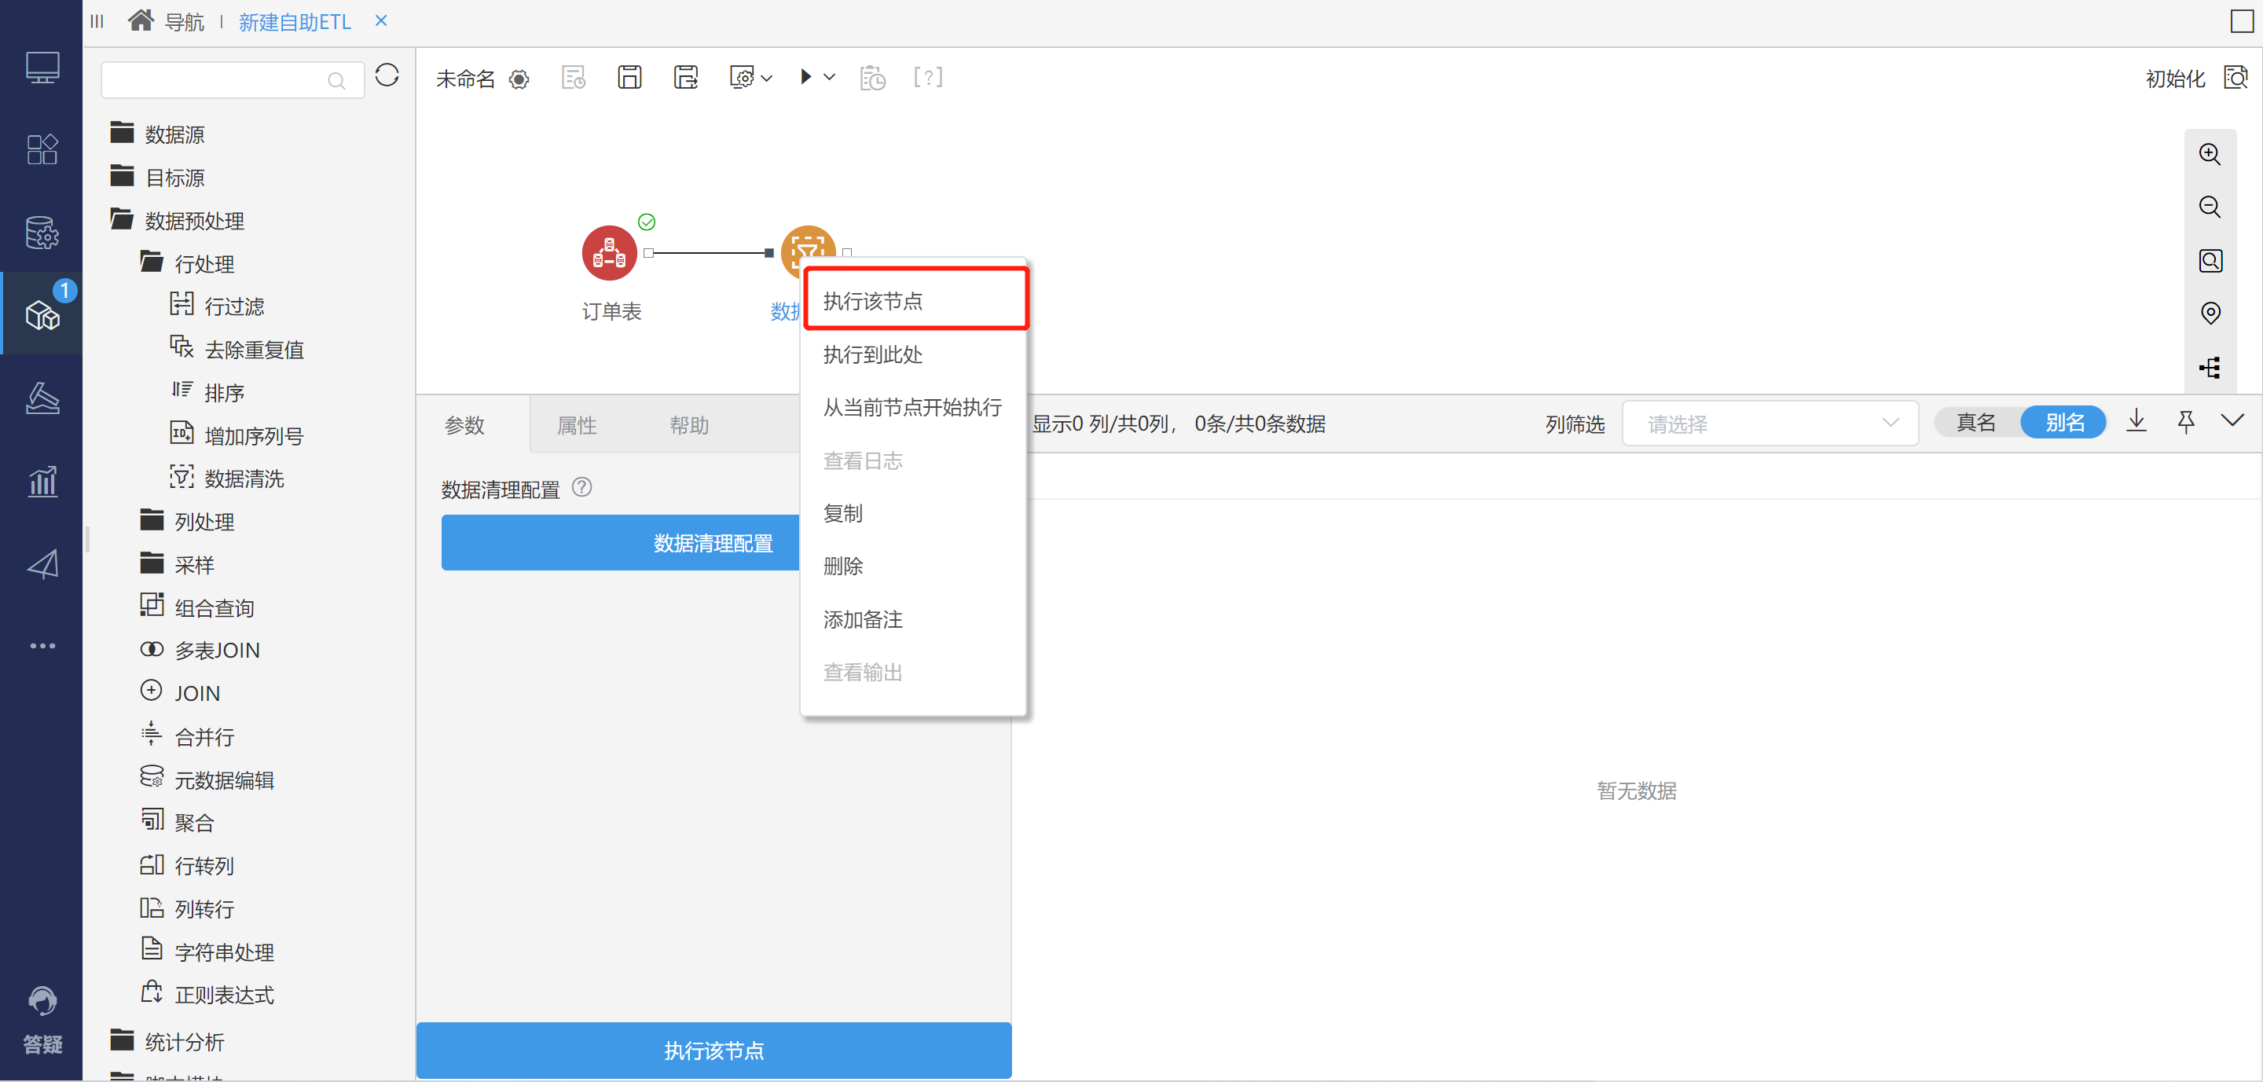Click the three dots more sidebar icon
The width and height of the screenshot is (2263, 1082).
tap(42, 646)
